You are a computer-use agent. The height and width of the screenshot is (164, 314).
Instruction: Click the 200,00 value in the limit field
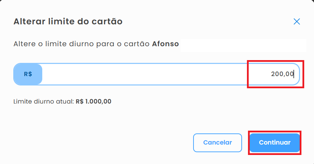click(x=282, y=74)
